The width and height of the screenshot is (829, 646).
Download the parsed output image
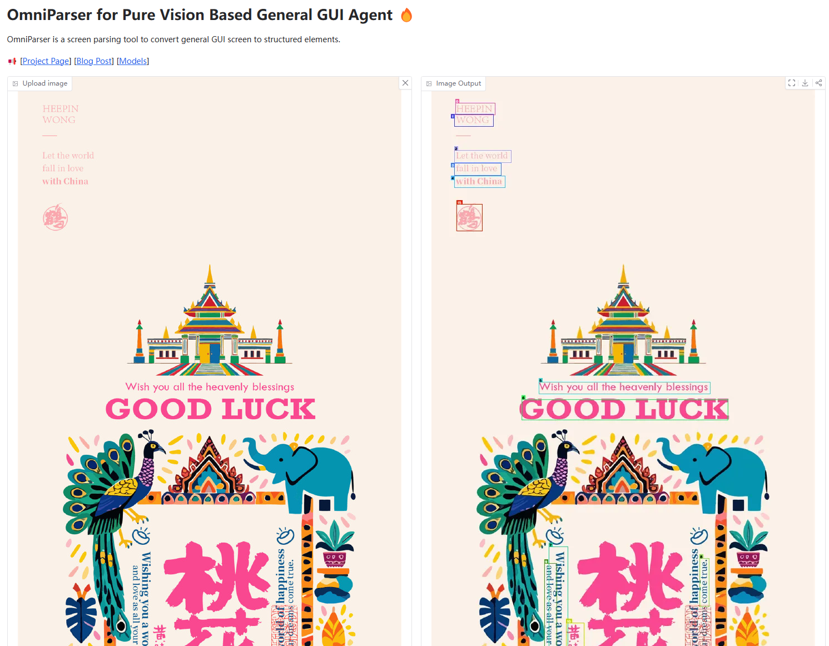pos(805,83)
